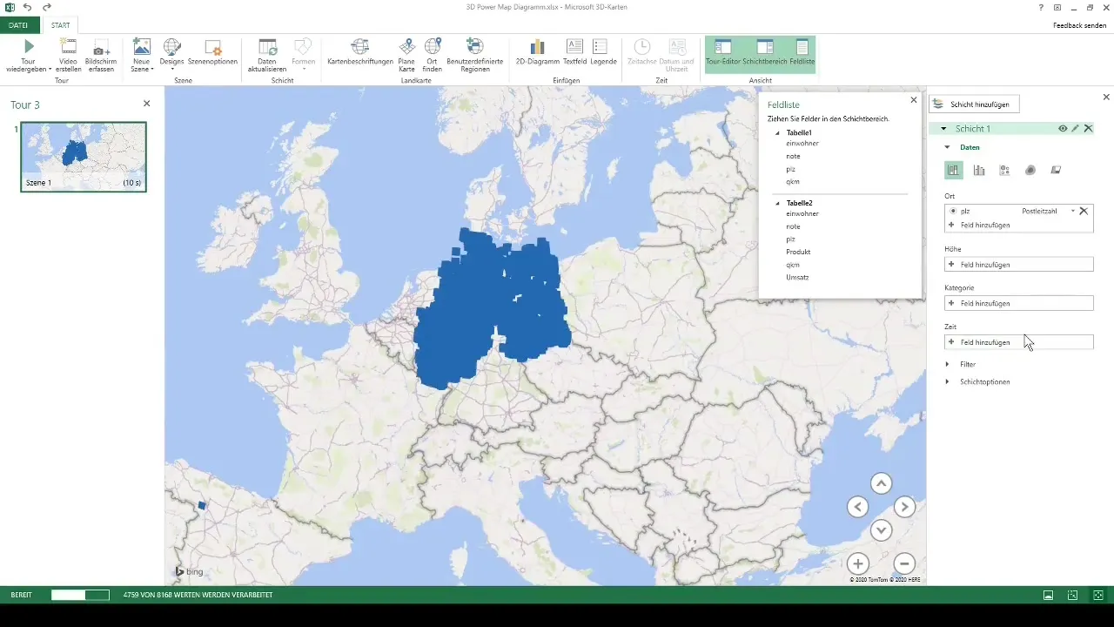This screenshot has width=1114, height=627.
Task: Rename Schicht 1 with pencil icon
Action: (1076, 128)
